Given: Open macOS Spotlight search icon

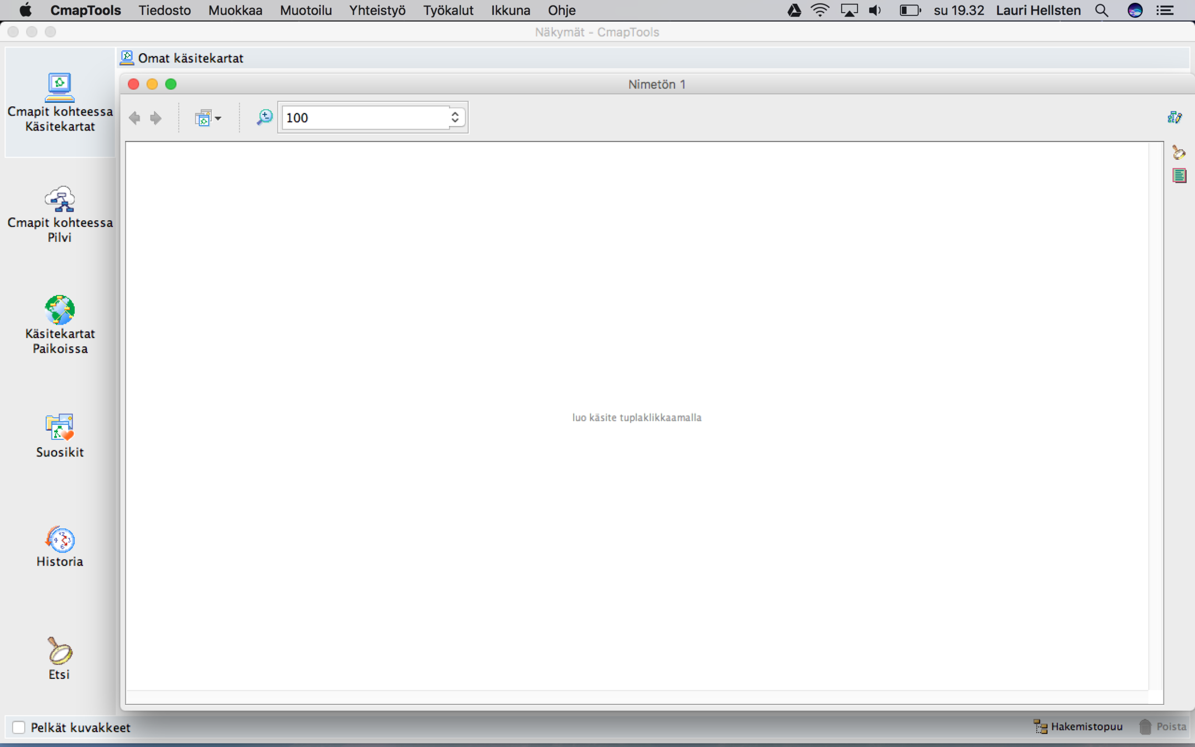Looking at the screenshot, I should coord(1101,11).
